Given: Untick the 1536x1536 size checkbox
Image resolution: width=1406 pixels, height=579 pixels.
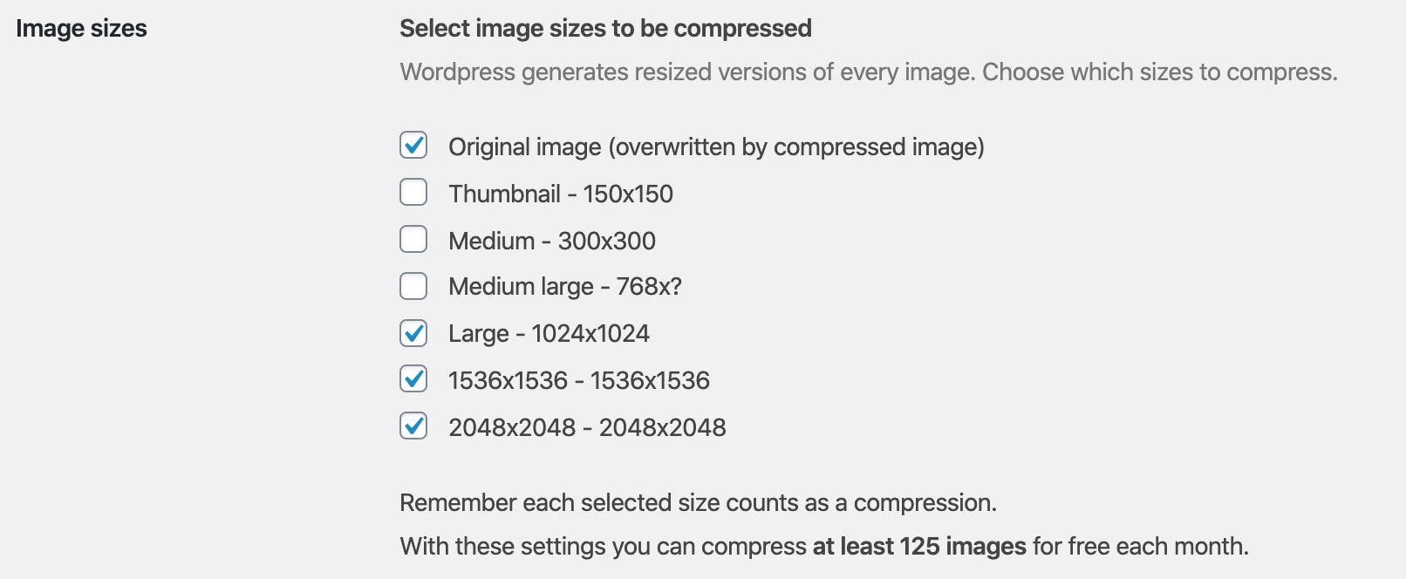Looking at the screenshot, I should coord(413,379).
